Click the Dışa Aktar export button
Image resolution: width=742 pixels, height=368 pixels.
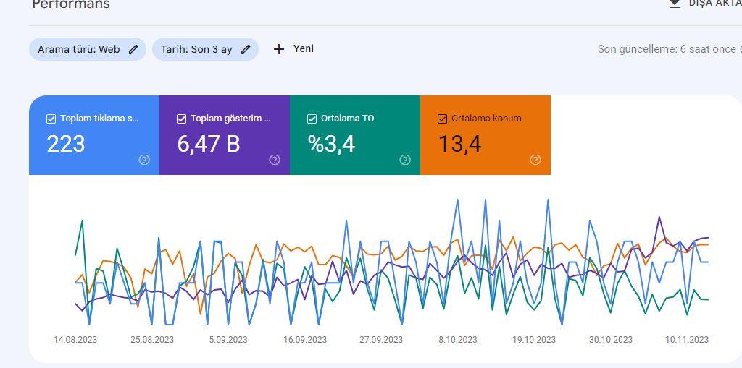click(705, 4)
